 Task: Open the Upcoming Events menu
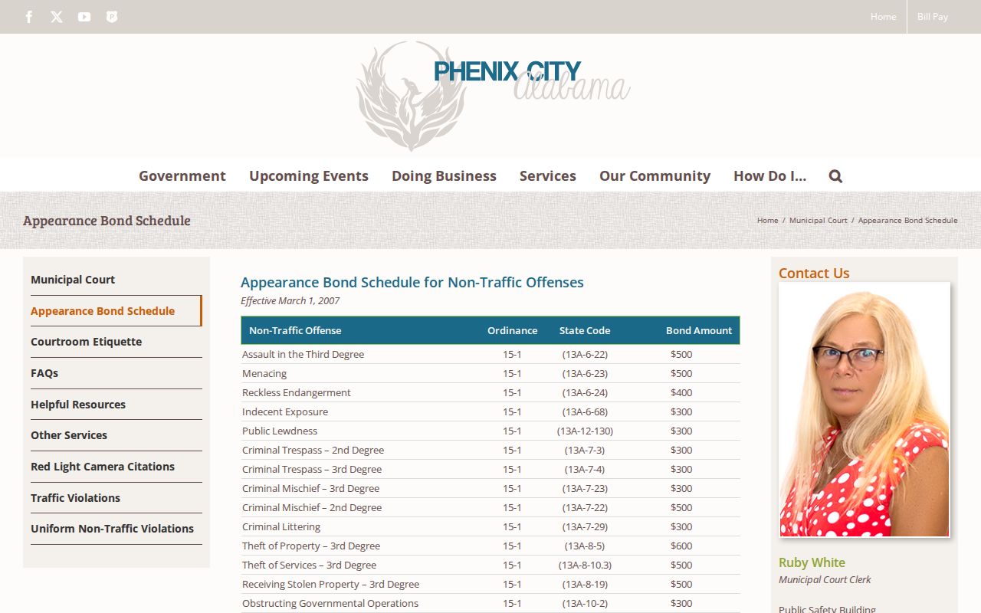pyautogui.click(x=309, y=175)
